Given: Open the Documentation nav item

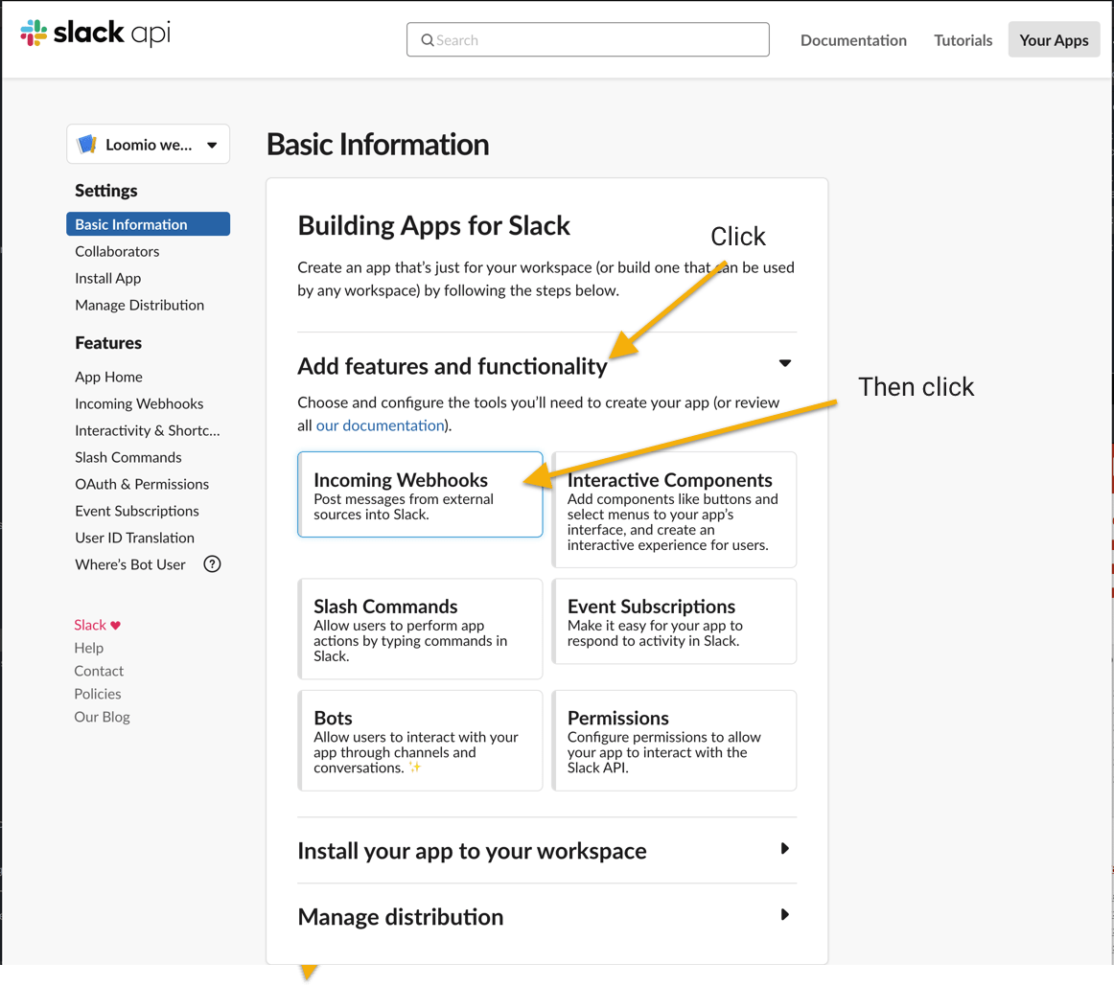Looking at the screenshot, I should (853, 40).
